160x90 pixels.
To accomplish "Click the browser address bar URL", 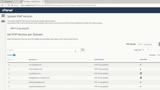I will (58, 5).
